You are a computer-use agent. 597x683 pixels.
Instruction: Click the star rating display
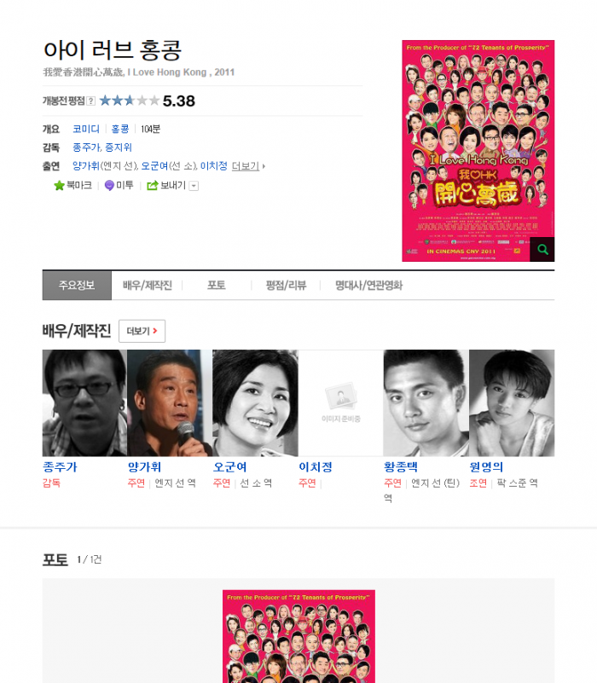(130, 101)
